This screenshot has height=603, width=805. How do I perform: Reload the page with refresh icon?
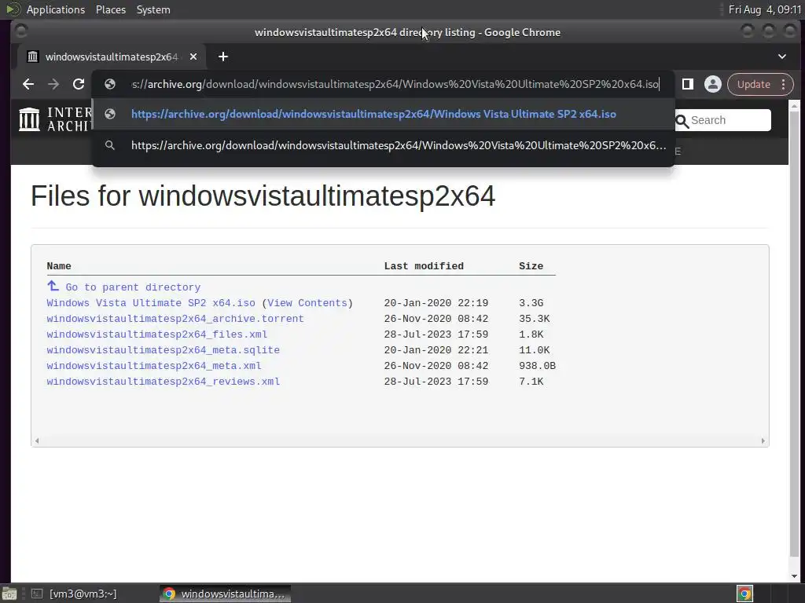pos(79,84)
